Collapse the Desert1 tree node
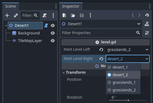 tap(6, 25)
